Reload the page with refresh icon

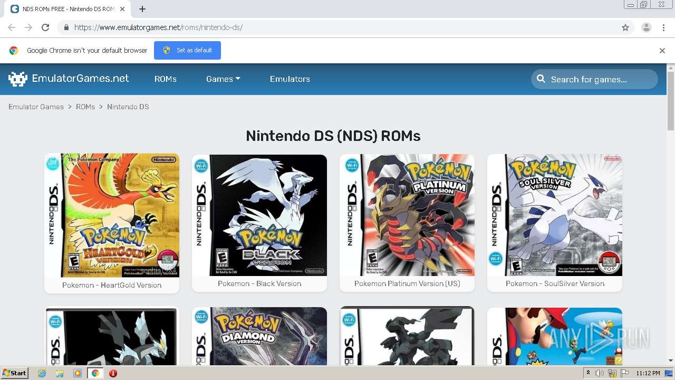click(45, 27)
